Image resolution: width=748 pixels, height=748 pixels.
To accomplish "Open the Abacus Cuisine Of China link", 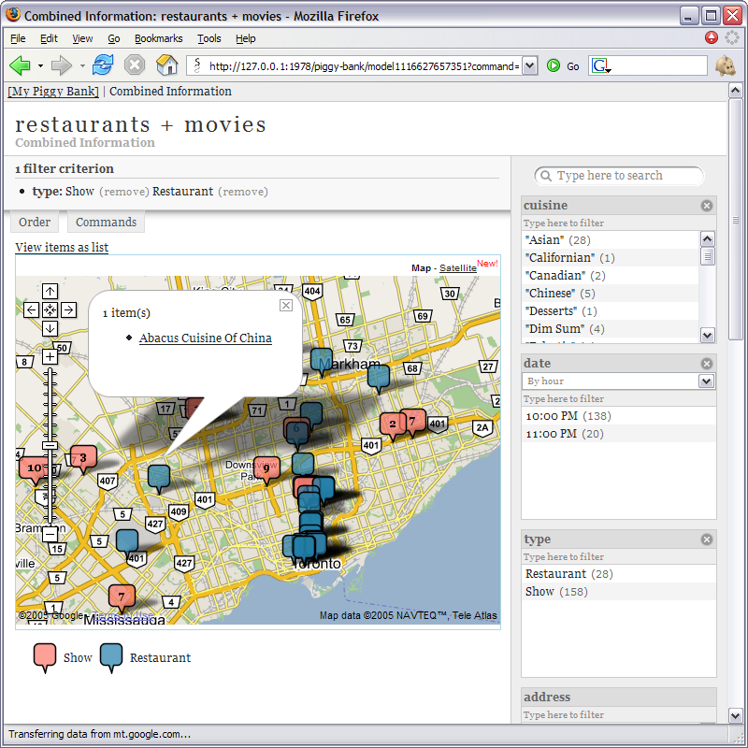I will 205,338.
